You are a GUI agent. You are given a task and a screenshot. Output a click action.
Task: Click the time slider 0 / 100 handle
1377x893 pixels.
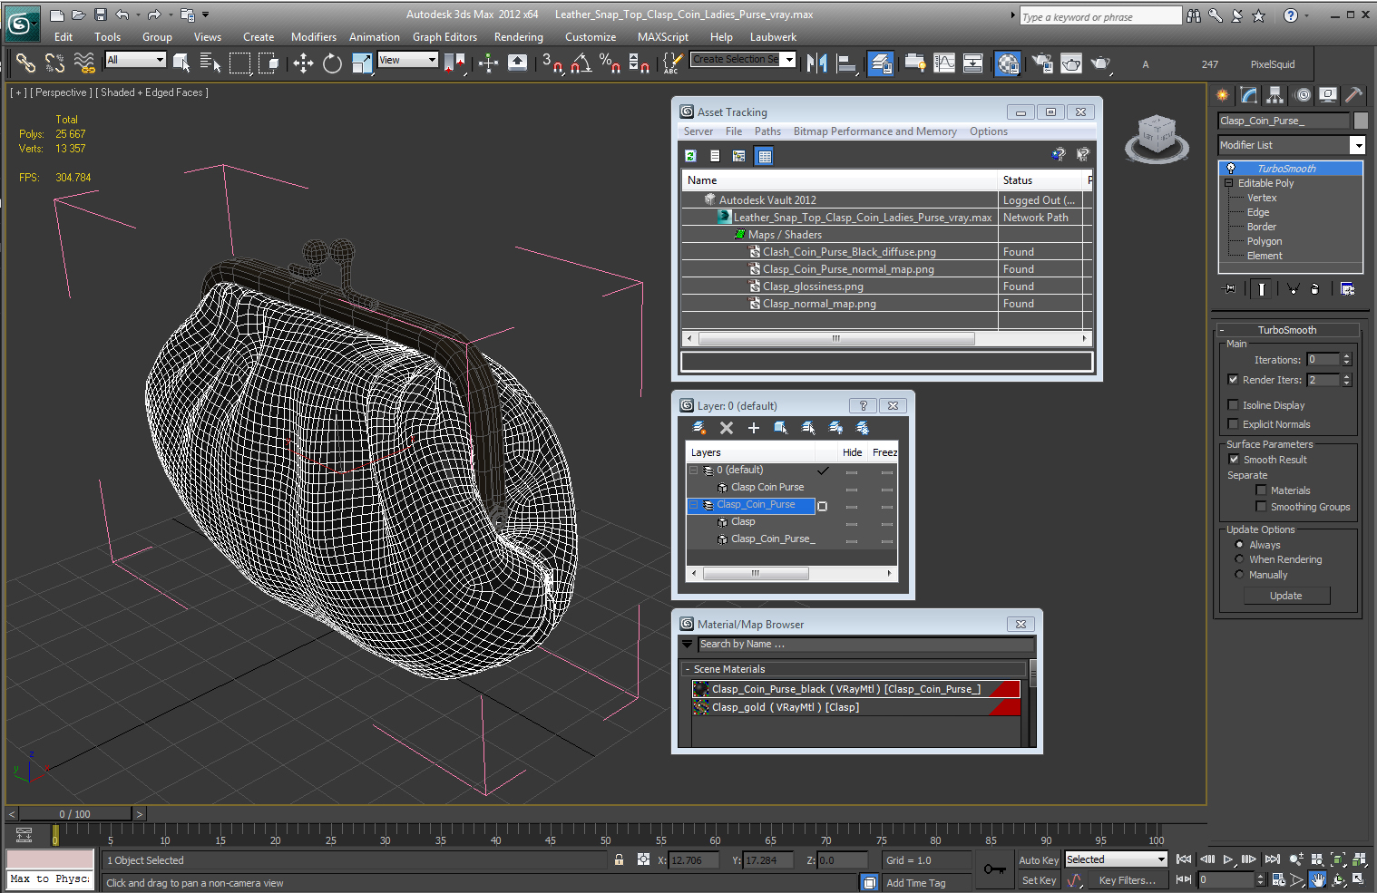click(x=75, y=814)
